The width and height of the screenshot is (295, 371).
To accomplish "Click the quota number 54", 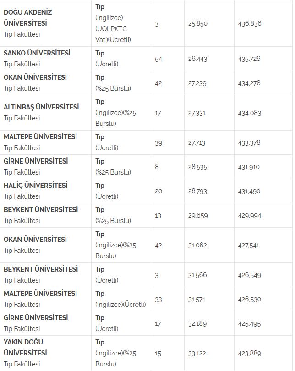I will pos(158,59).
